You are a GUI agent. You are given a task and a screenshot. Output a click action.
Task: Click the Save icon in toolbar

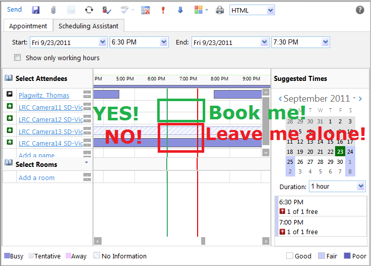coord(35,10)
